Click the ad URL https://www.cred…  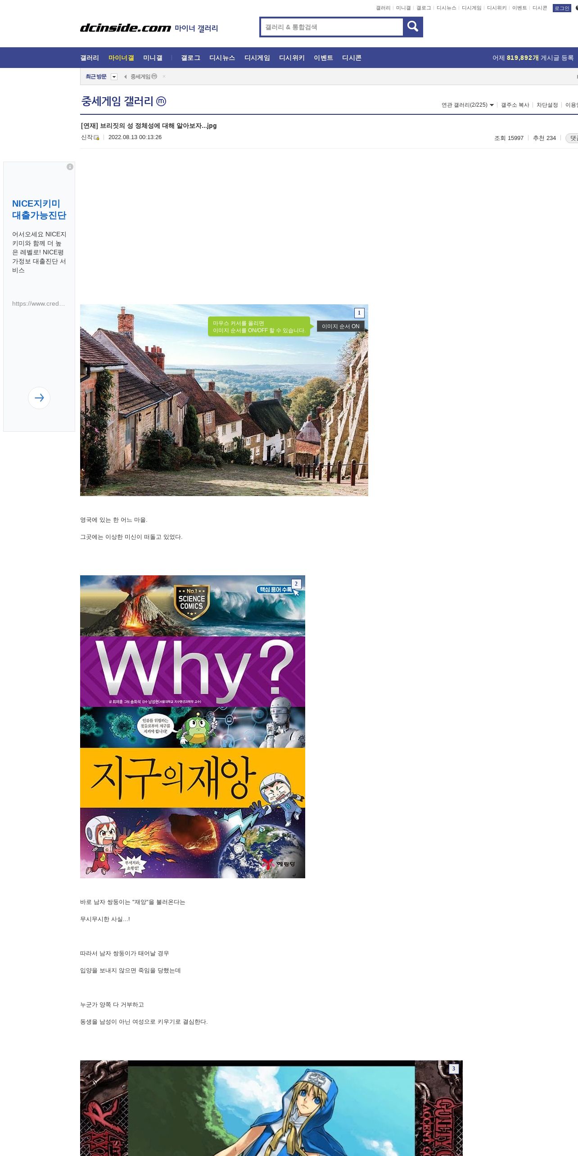tap(38, 303)
